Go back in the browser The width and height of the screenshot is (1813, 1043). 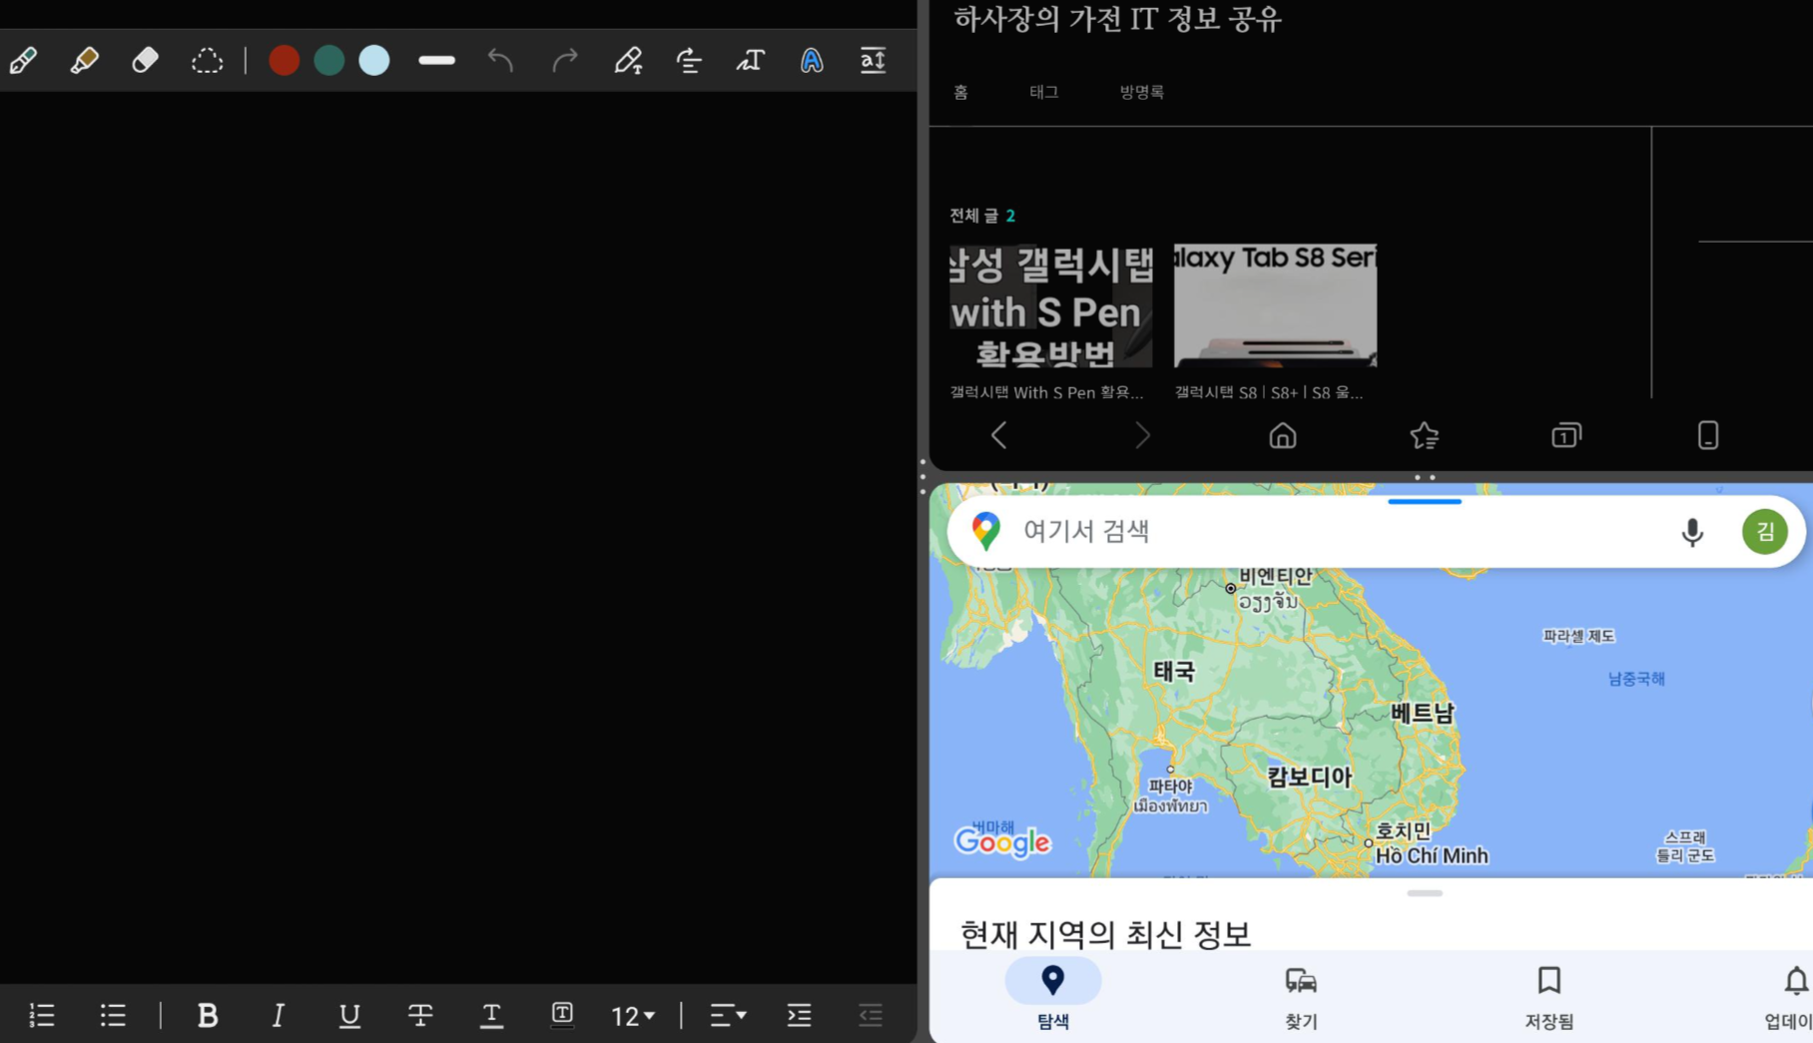998,435
